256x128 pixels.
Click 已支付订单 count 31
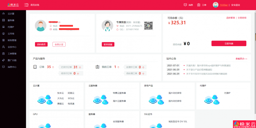point(76,67)
